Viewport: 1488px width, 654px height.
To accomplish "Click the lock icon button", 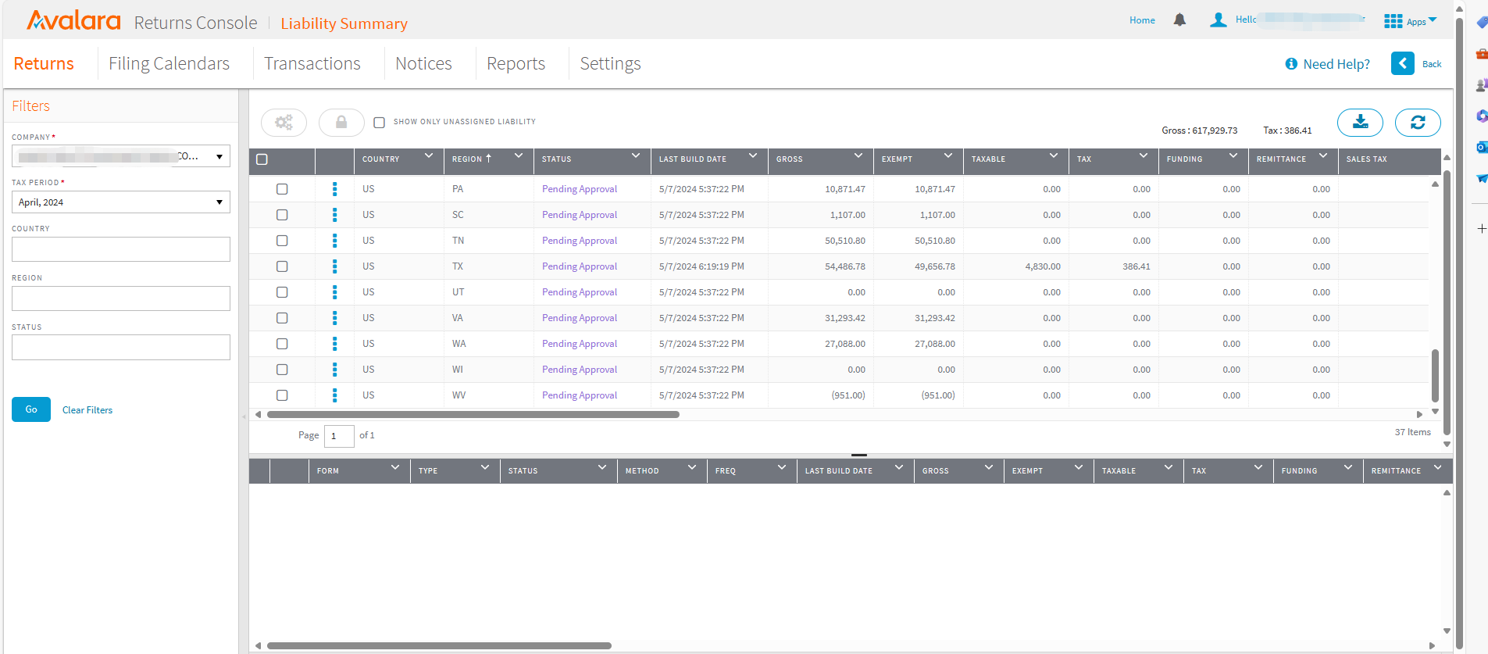I will pos(341,122).
